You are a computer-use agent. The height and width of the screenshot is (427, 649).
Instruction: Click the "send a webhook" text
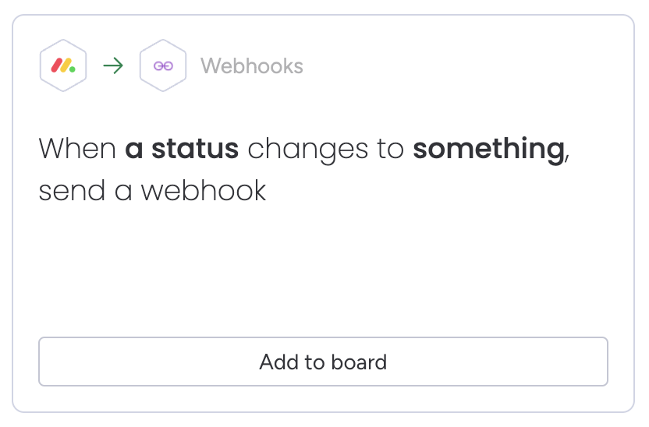152,191
